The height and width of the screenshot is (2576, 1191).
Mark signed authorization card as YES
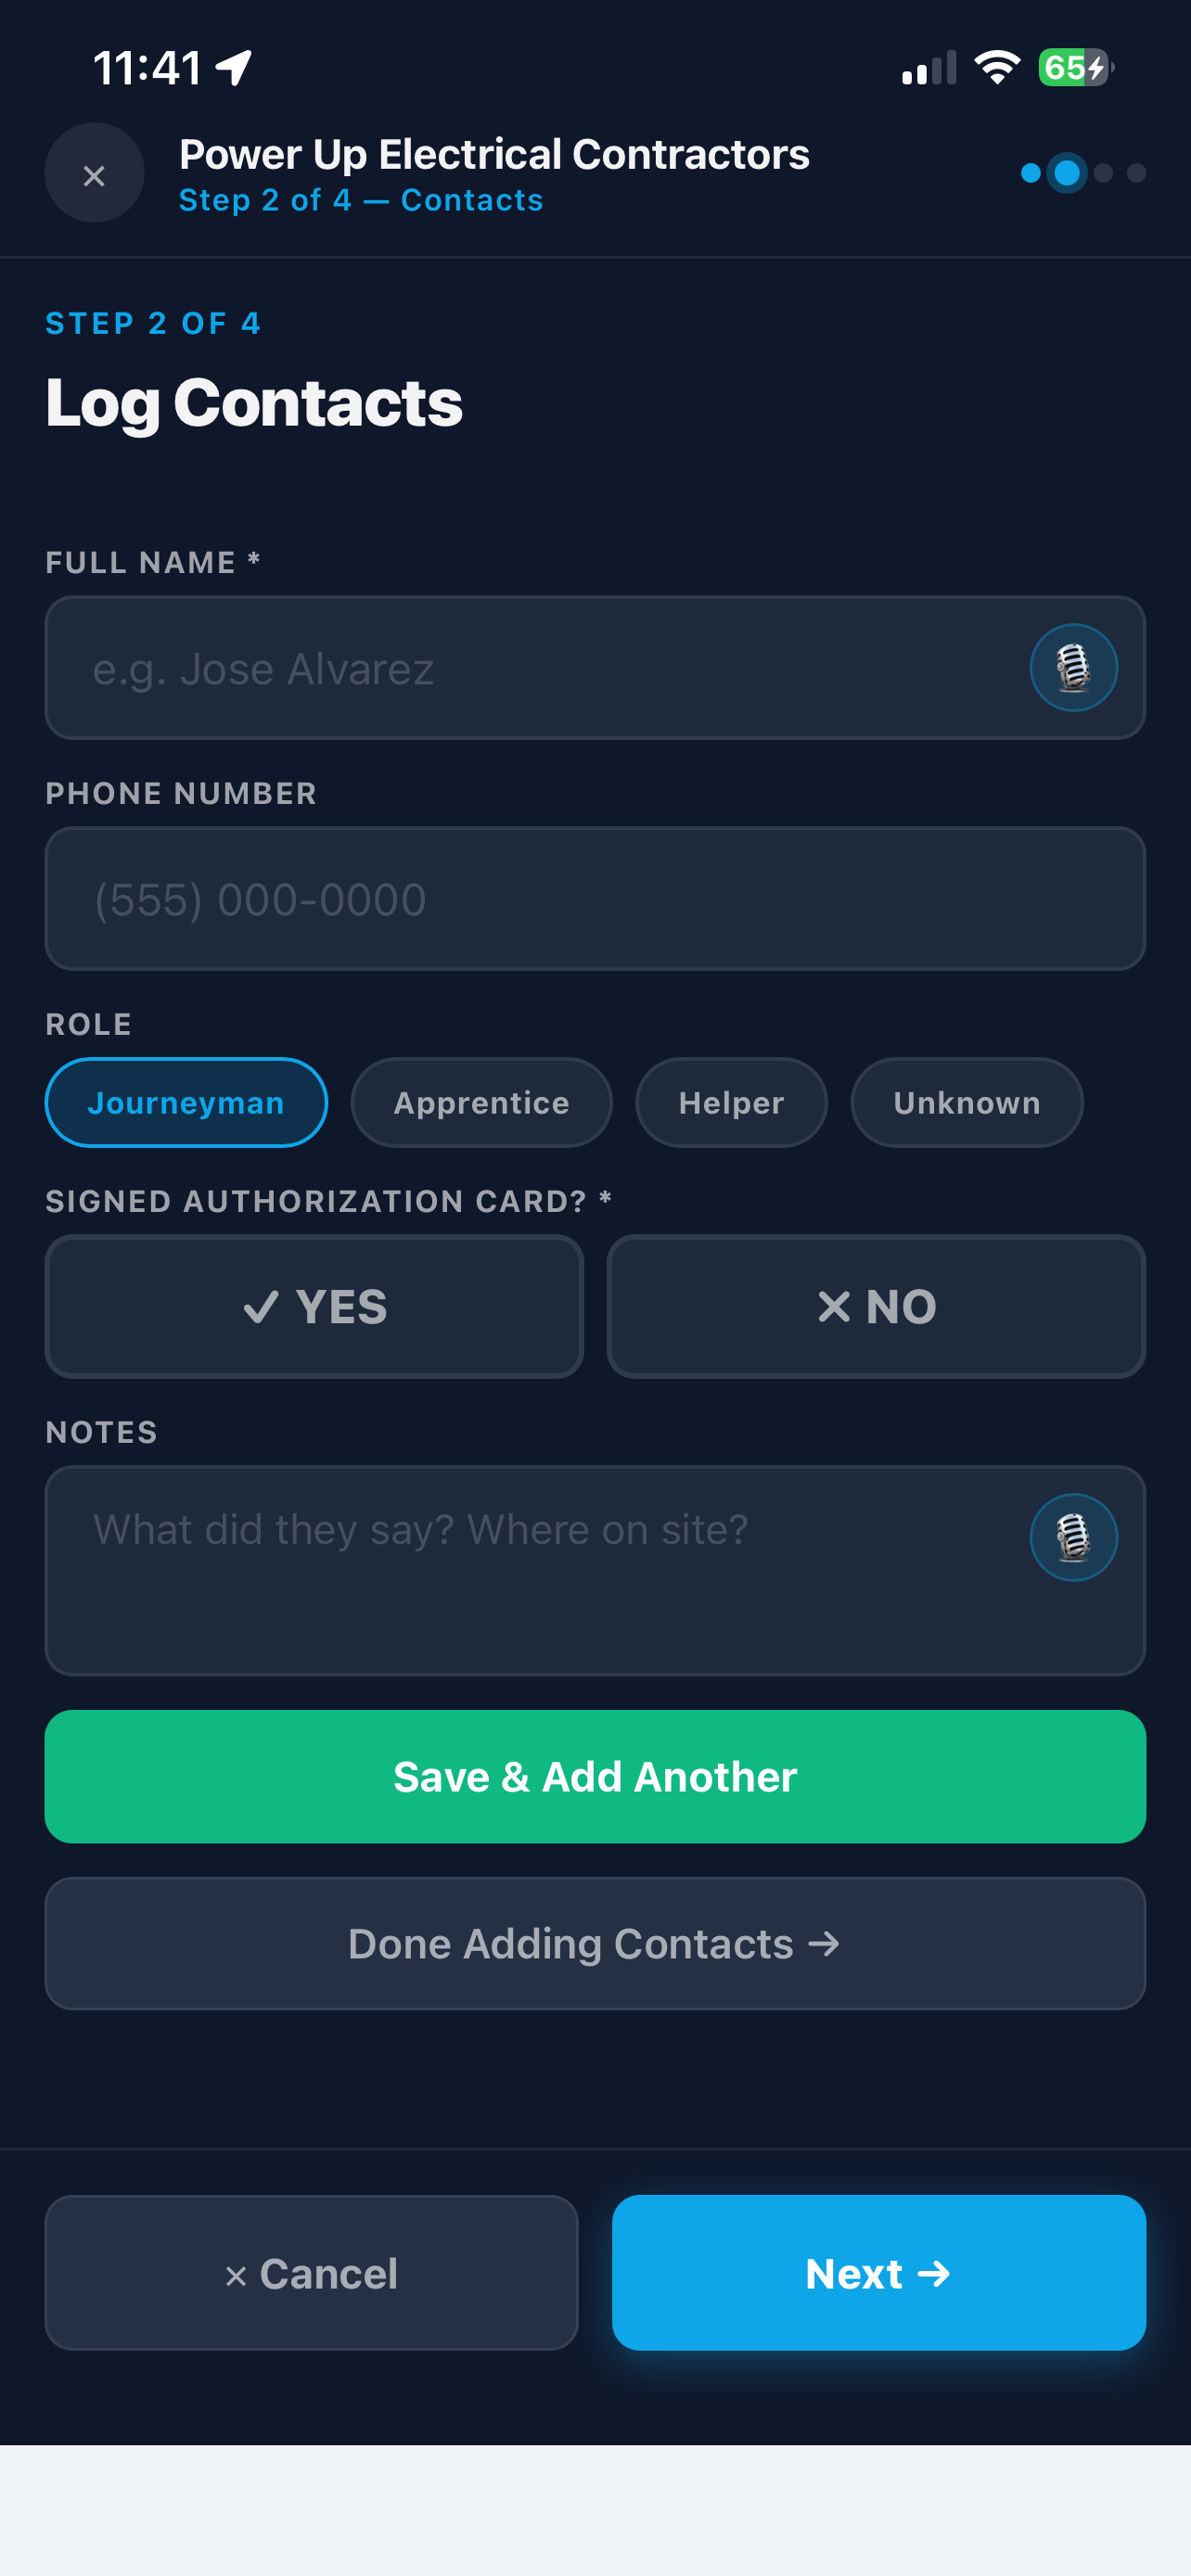point(314,1306)
